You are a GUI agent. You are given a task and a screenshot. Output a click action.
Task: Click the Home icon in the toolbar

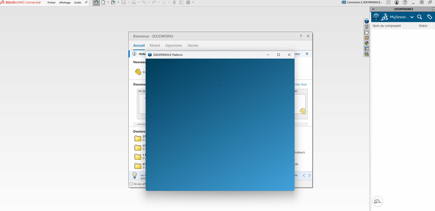(96, 3)
